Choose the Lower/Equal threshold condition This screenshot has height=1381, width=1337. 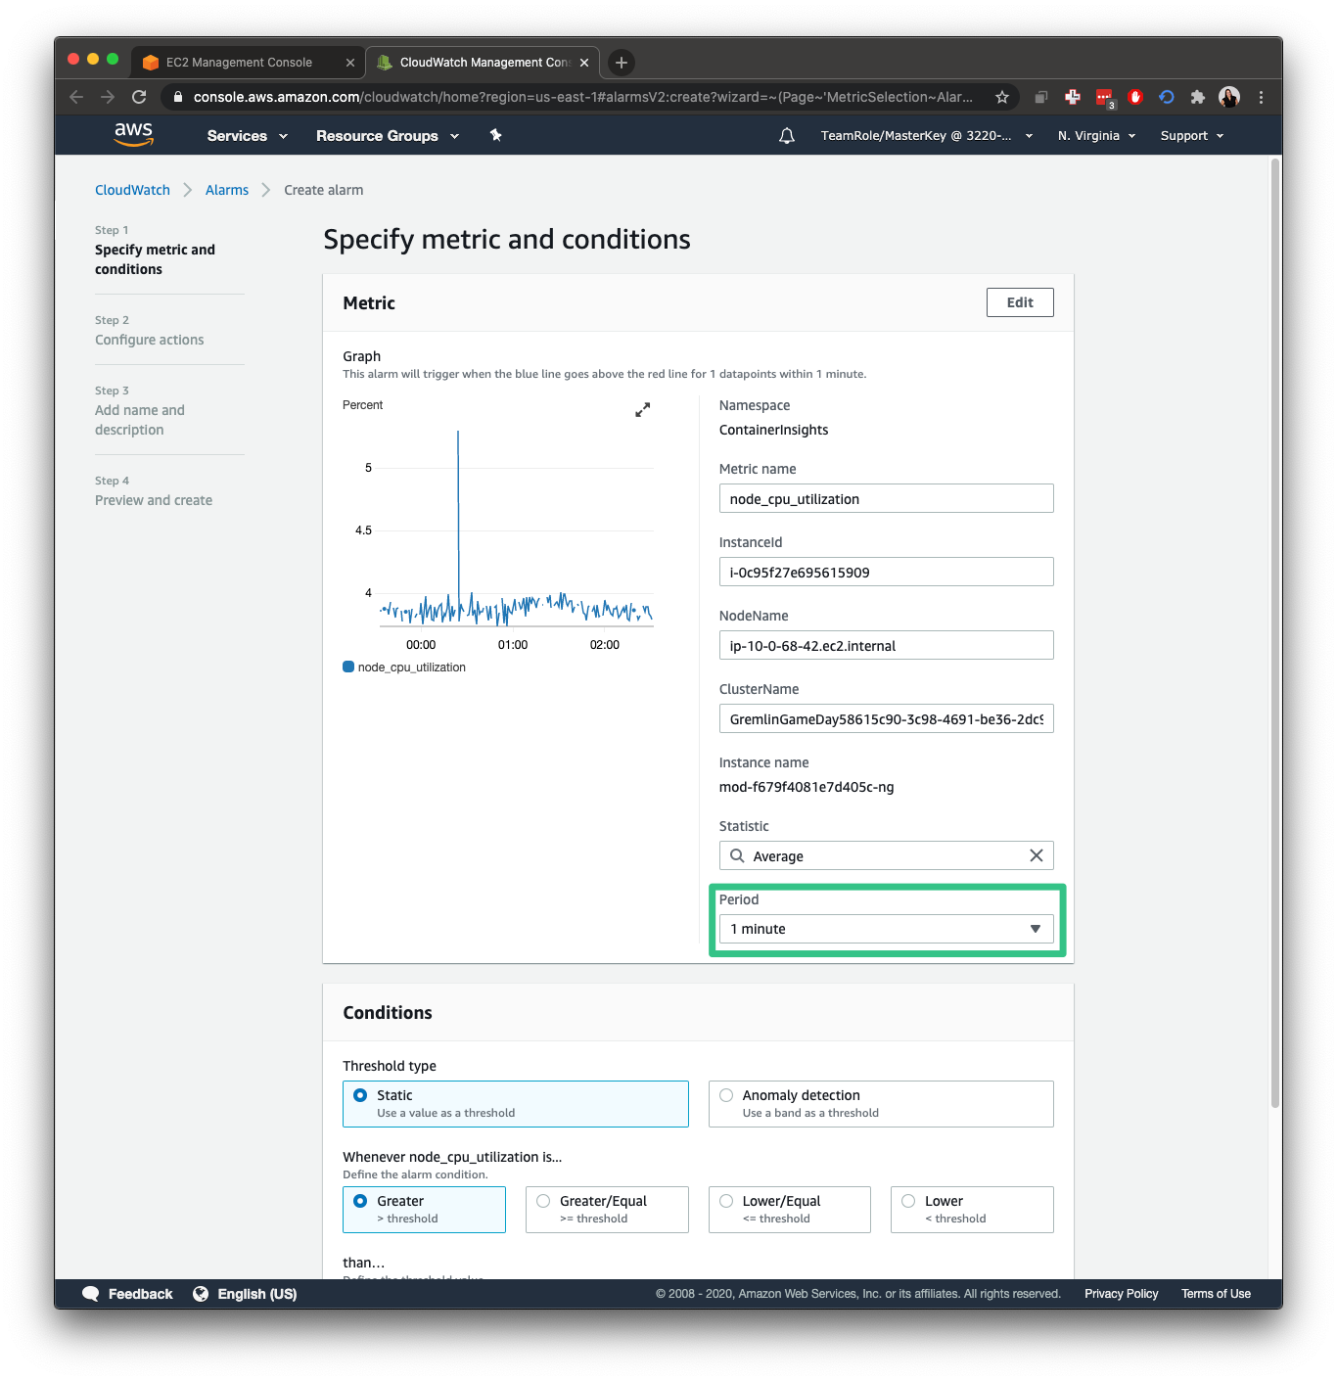point(790,1210)
